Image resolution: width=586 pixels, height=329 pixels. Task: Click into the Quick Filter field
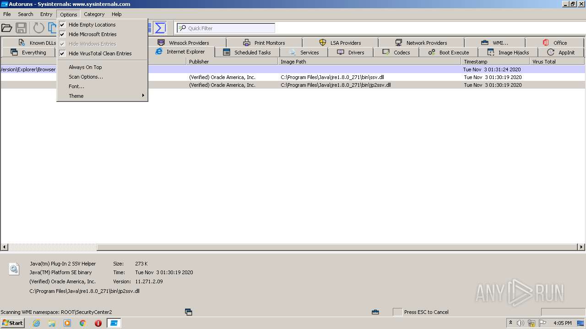(x=226, y=28)
